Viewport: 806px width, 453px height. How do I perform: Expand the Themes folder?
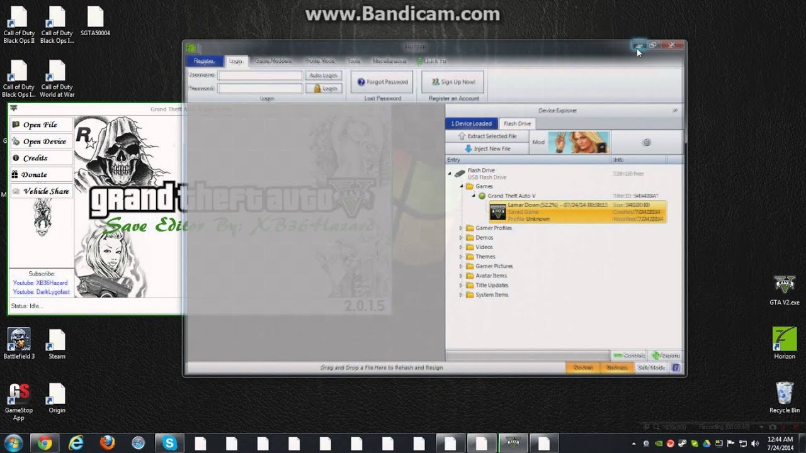(x=461, y=257)
